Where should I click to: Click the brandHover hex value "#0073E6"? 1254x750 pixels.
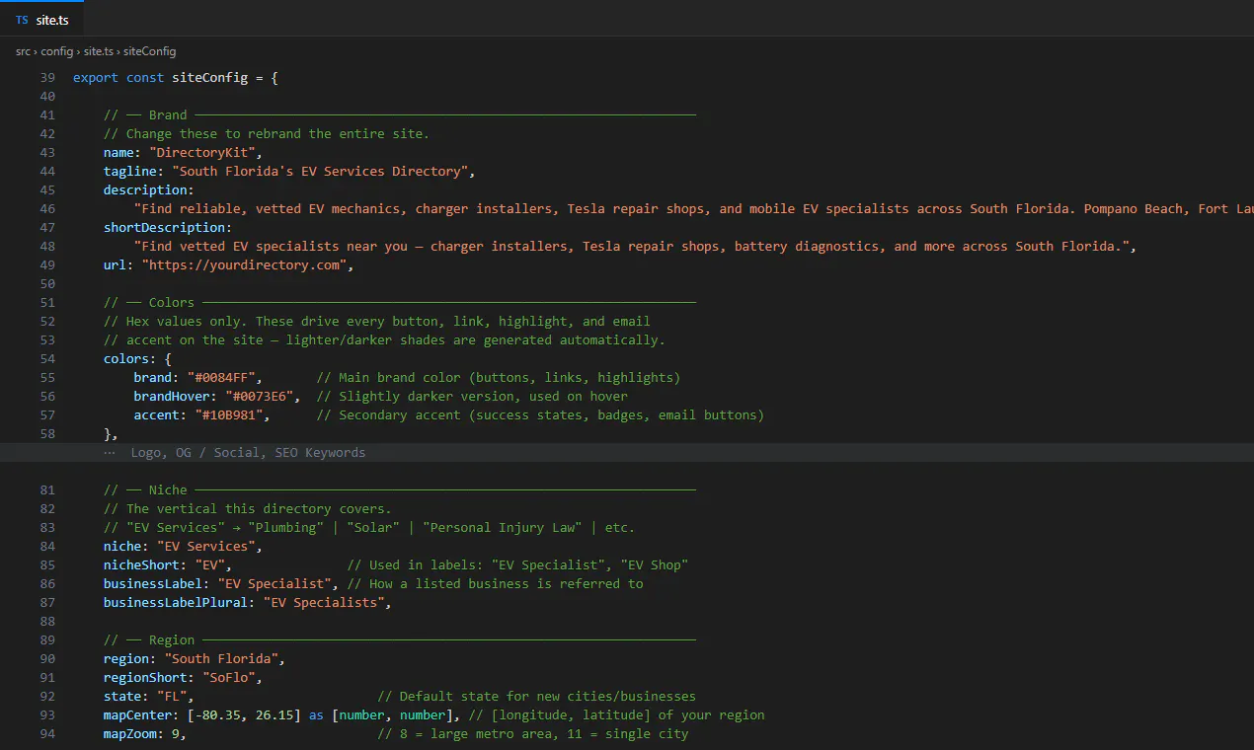pos(259,397)
